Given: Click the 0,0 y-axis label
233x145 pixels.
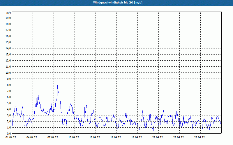Looking at the screenshot, I should click(9, 133).
